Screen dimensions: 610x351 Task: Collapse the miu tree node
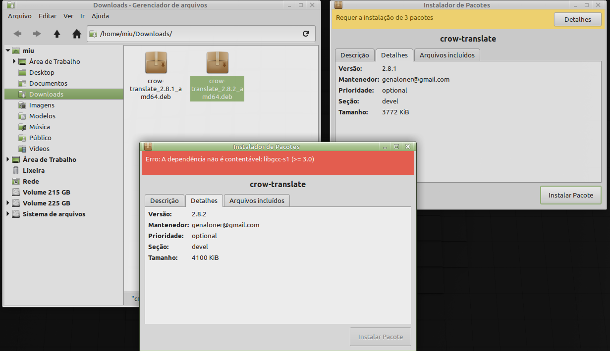point(8,50)
